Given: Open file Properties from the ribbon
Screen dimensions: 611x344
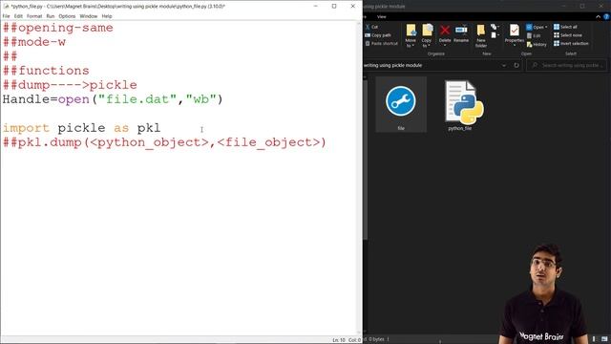Looking at the screenshot, I should pyautogui.click(x=515, y=34).
